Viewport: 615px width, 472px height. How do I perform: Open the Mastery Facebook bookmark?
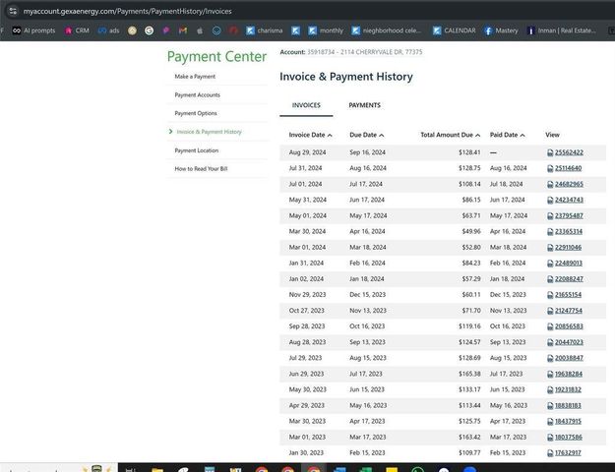click(x=500, y=30)
